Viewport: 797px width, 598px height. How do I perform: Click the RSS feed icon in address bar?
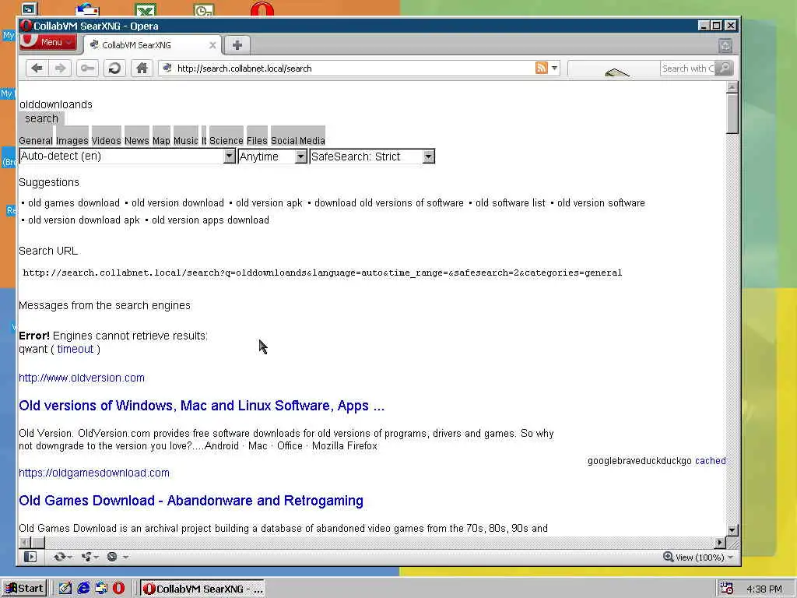[542, 68]
